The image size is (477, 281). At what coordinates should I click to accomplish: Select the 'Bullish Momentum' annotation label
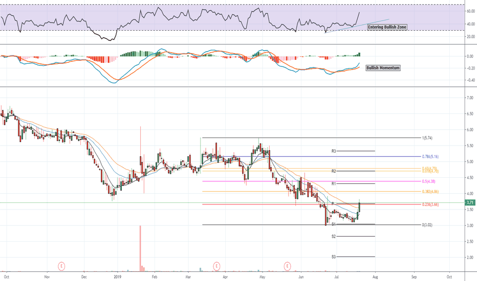tap(383, 68)
